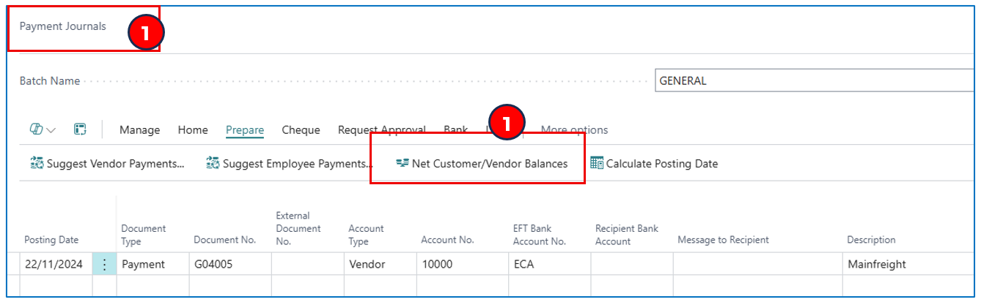
Task: Click the Suggest Employee Payments icon
Action: pos(213,164)
